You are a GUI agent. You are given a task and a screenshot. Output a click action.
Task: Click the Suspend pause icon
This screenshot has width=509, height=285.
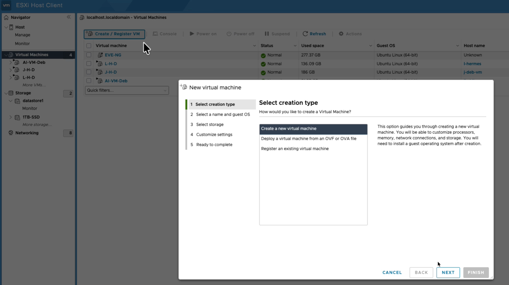(267, 33)
